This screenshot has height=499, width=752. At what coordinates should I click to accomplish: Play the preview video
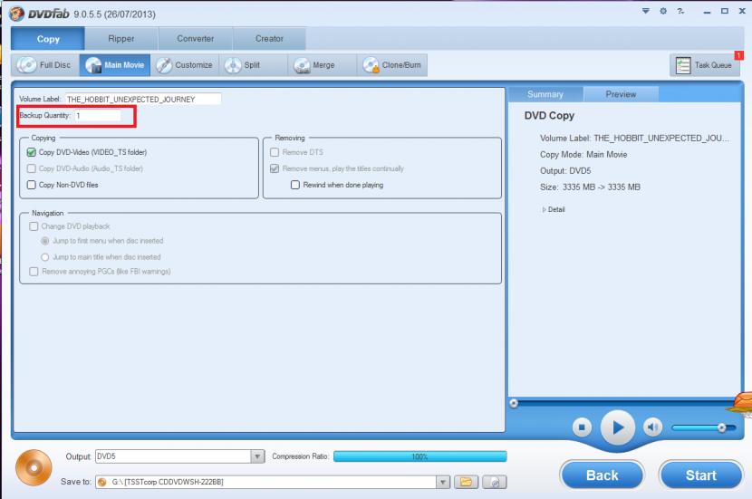click(618, 427)
